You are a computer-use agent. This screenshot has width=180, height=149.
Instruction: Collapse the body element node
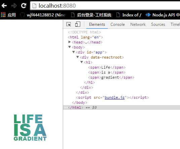pos(70,47)
